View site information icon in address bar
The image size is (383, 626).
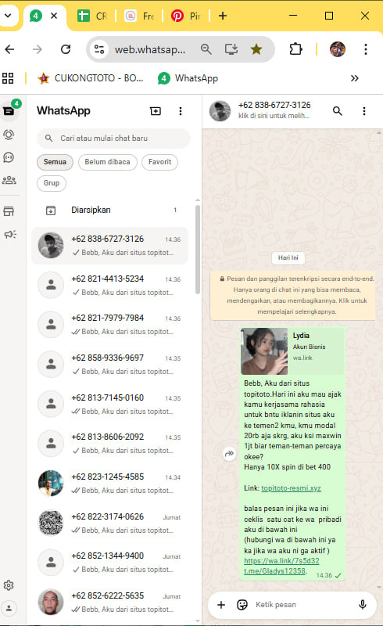[99, 49]
